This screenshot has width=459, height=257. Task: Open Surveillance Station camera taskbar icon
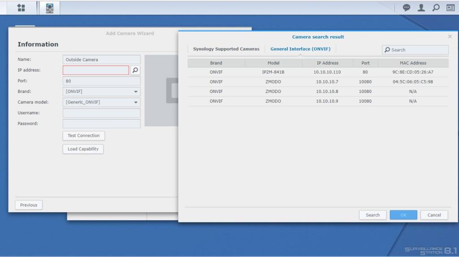pos(50,8)
